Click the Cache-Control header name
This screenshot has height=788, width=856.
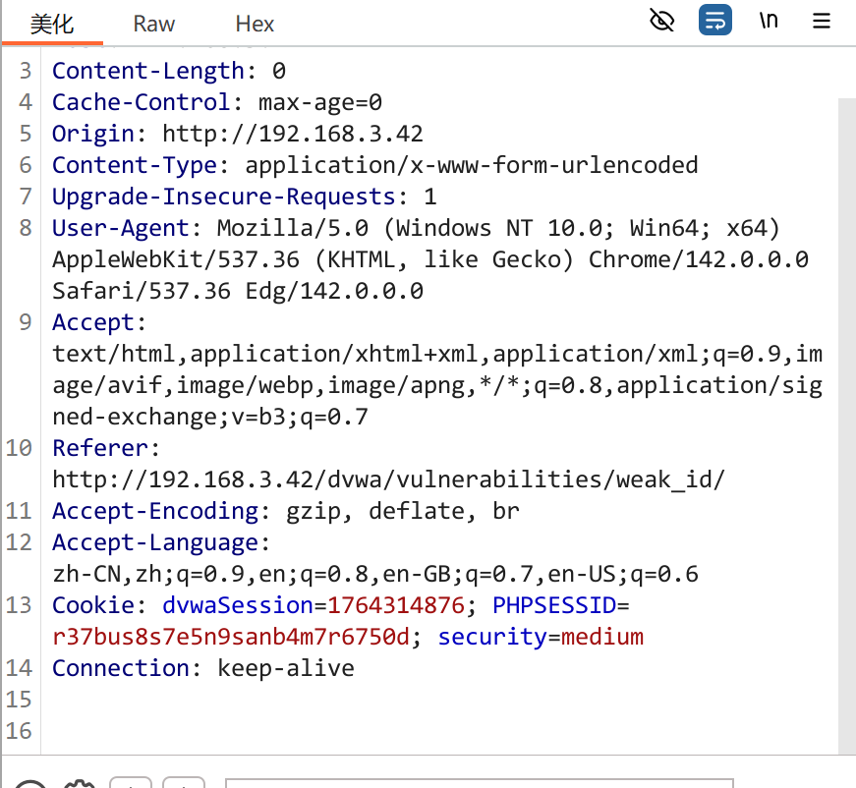(142, 102)
